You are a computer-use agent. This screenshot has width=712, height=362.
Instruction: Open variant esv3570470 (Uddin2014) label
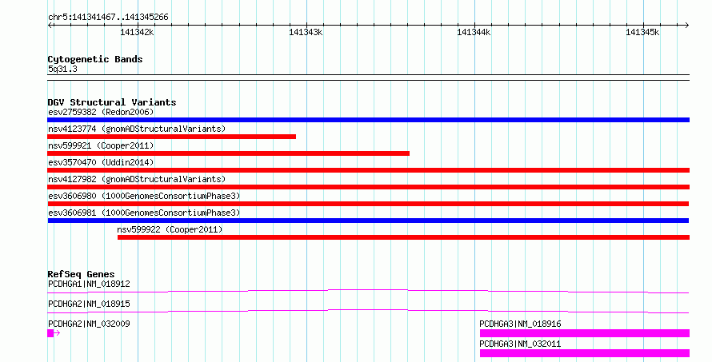pyautogui.click(x=101, y=162)
